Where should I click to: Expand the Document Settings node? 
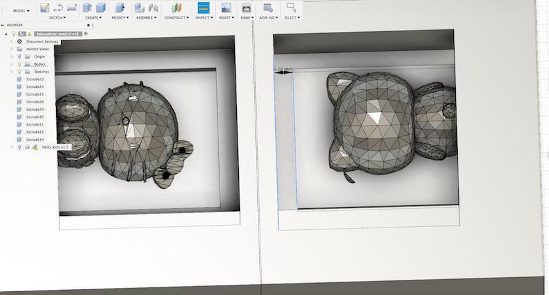point(11,41)
